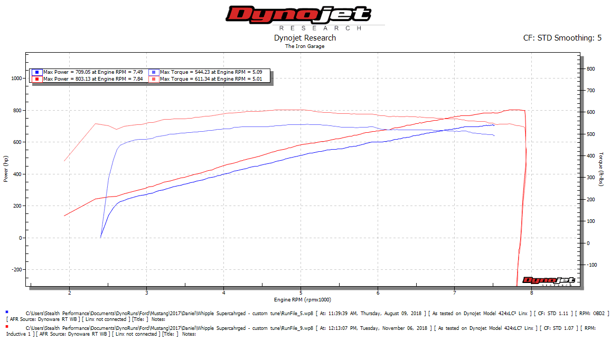Click the 600 tick on the Power axis
Screen dimensions: 610x342
[17, 142]
